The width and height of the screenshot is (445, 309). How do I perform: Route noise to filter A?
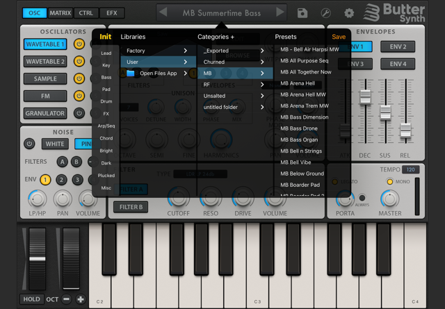pos(62,162)
